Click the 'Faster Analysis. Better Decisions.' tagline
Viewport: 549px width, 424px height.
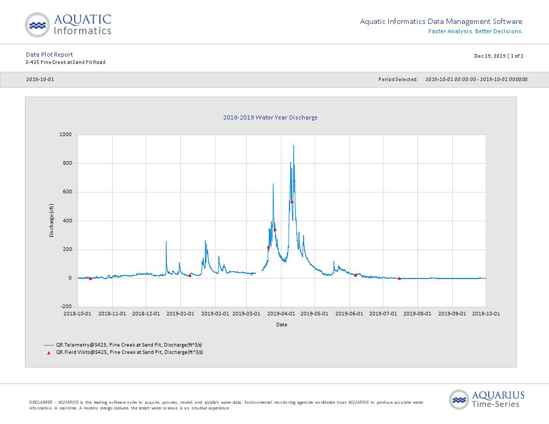pos(476,31)
